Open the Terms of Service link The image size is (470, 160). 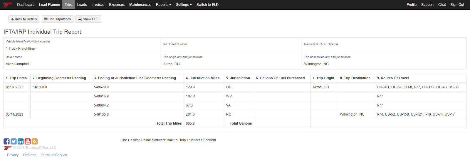54,155
